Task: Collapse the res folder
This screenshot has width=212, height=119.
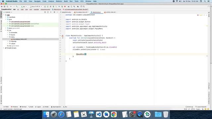Action: [x=6, y=30]
